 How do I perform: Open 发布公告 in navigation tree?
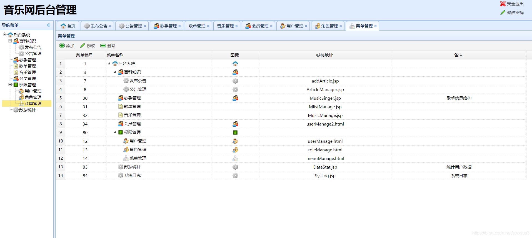[x=33, y=47]
